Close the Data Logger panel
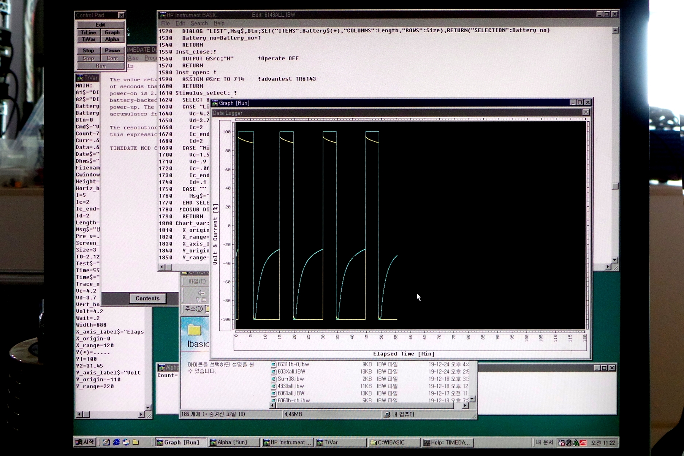Image resolution: width=684 pixels, height=456 pixels. pyautogui.click(x=586, y=112)
